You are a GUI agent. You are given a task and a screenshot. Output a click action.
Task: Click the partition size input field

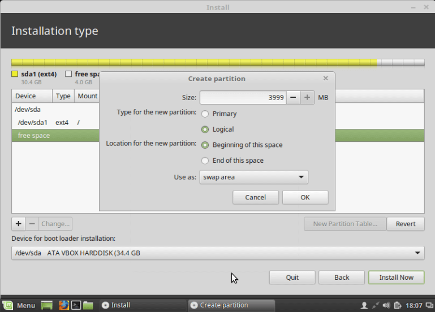243,97
